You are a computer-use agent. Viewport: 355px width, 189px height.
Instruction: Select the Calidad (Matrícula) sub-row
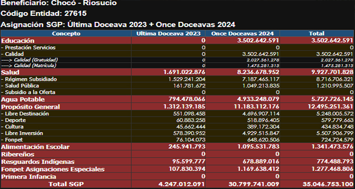177,66
